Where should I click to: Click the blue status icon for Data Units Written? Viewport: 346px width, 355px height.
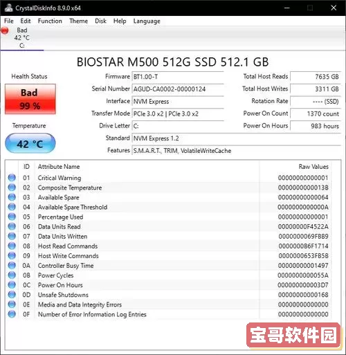click(x=12, y=236)
